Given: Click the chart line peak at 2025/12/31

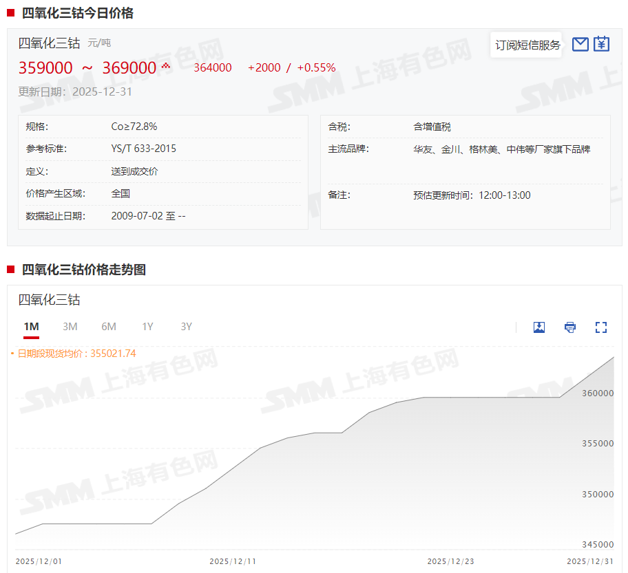Looking at the screenshot, I should tap(614, 357).
